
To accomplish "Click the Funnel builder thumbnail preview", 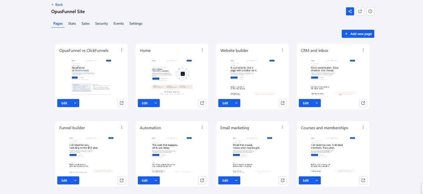I will (x=92, y=154).
